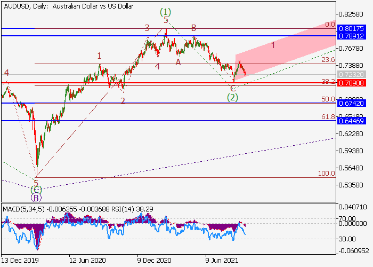Click the 9 Jun 2021 date label
The image size is (373, 267).
[x=222, y=261]
